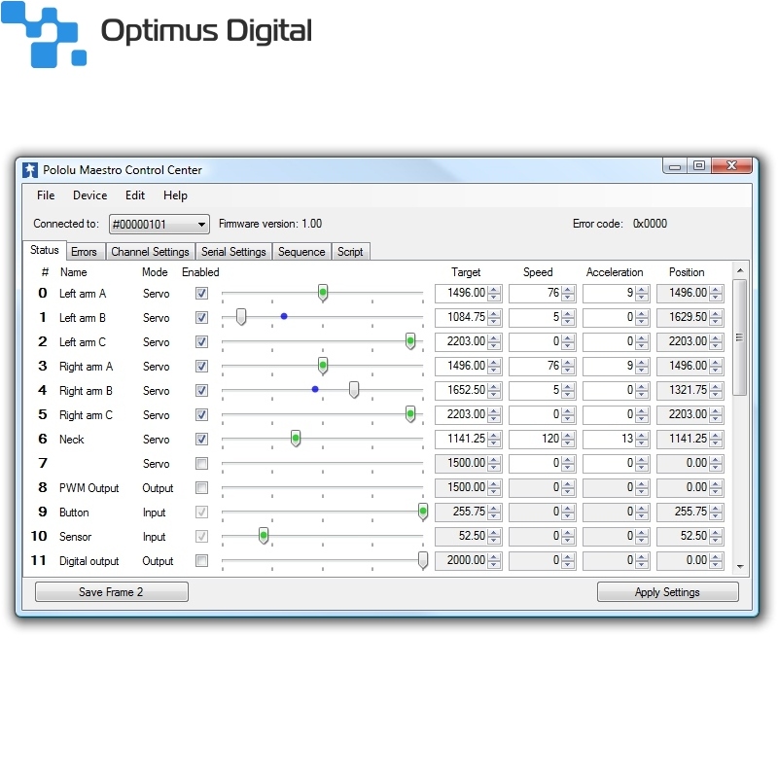The image size is (778, 778).
Task: Open the Channel Settings tab
Action: [150, 252]
